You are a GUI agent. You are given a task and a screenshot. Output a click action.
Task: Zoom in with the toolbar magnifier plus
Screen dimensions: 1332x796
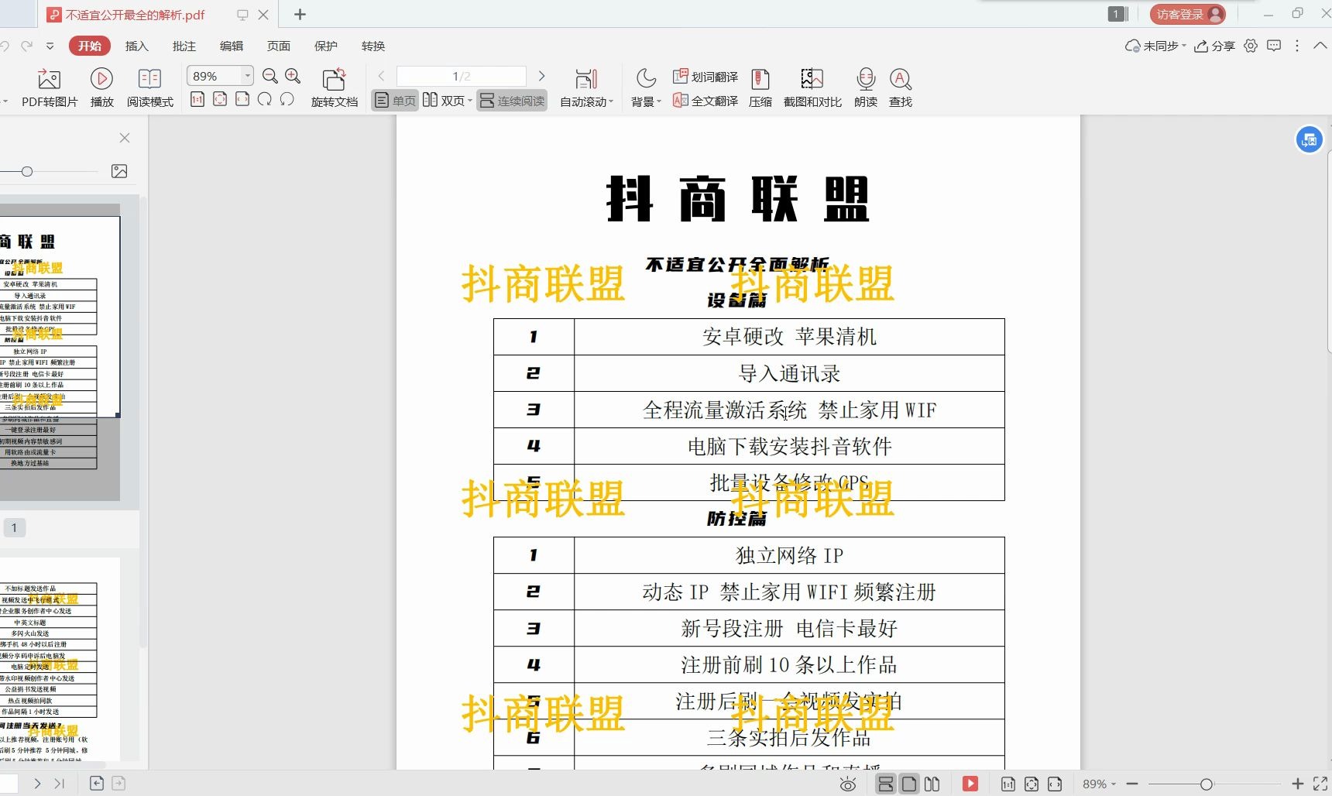click(x=293, y=76)
